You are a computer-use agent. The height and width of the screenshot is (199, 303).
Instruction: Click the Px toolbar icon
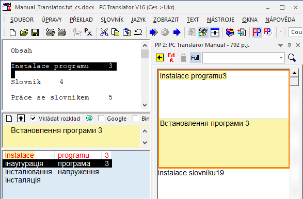coord(88,32)
